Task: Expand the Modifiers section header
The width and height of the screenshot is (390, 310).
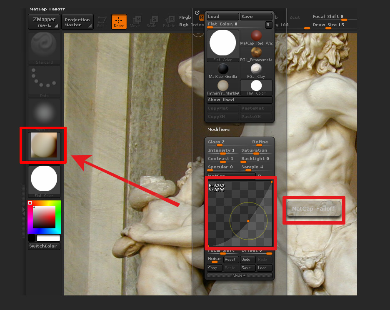Action: [x=219, y=129]
